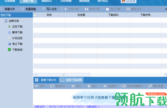The height and width of the screenshot is (108, 167).
Task: Select the 平移 pan tool
Action: pos(40,86)
